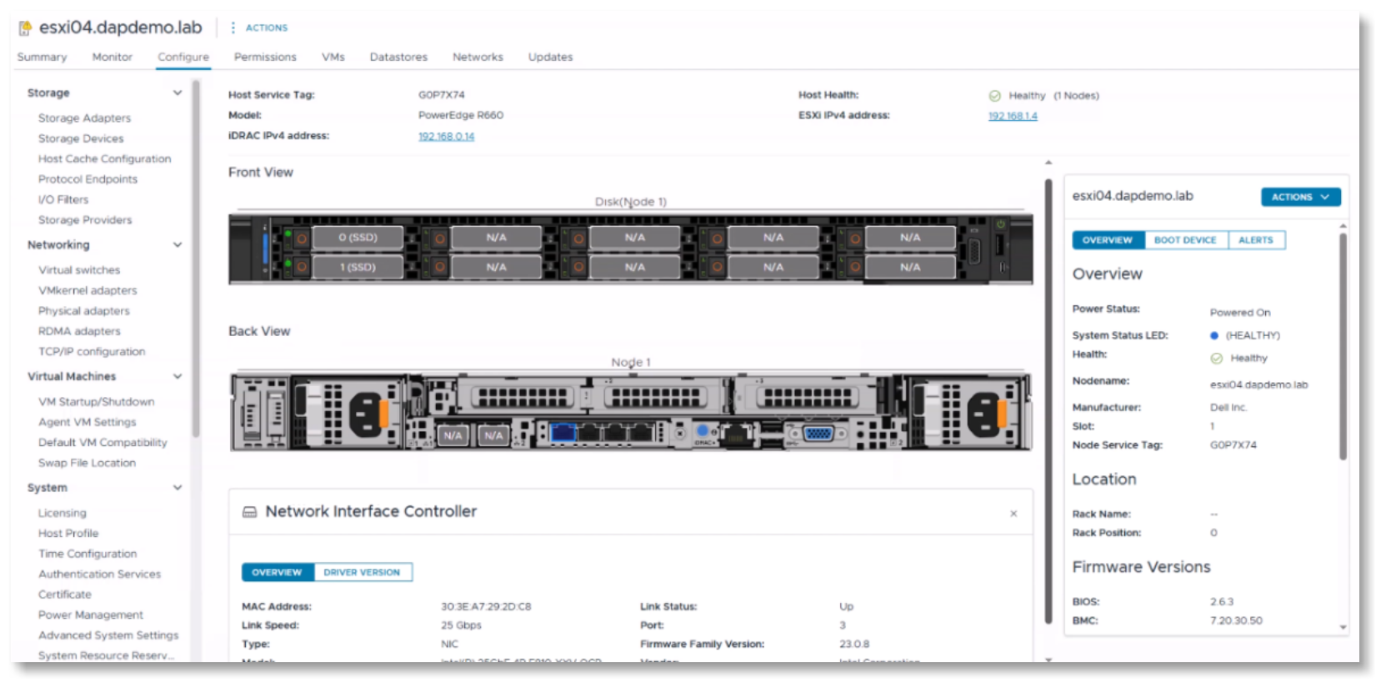Viewport: 1386px width, 688px height.
Task: Switch to BOOT DEVICE tab
Action: (x=1185, y=240)
